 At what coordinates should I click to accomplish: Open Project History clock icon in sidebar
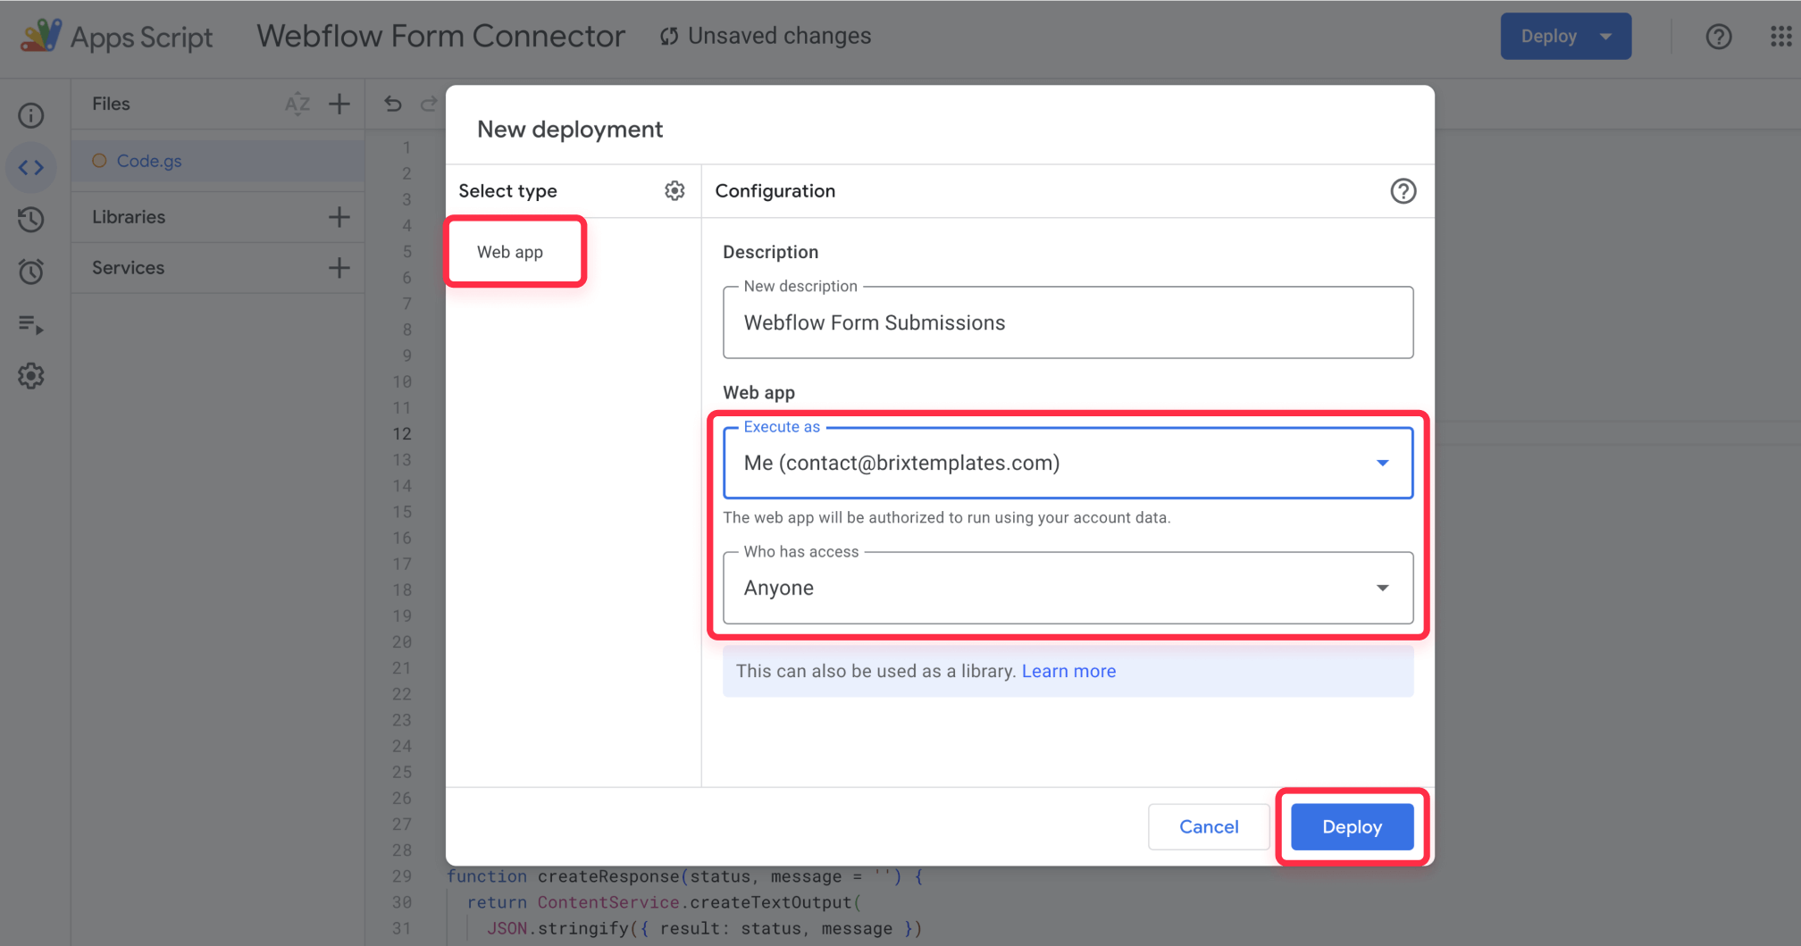pos(31,219)
